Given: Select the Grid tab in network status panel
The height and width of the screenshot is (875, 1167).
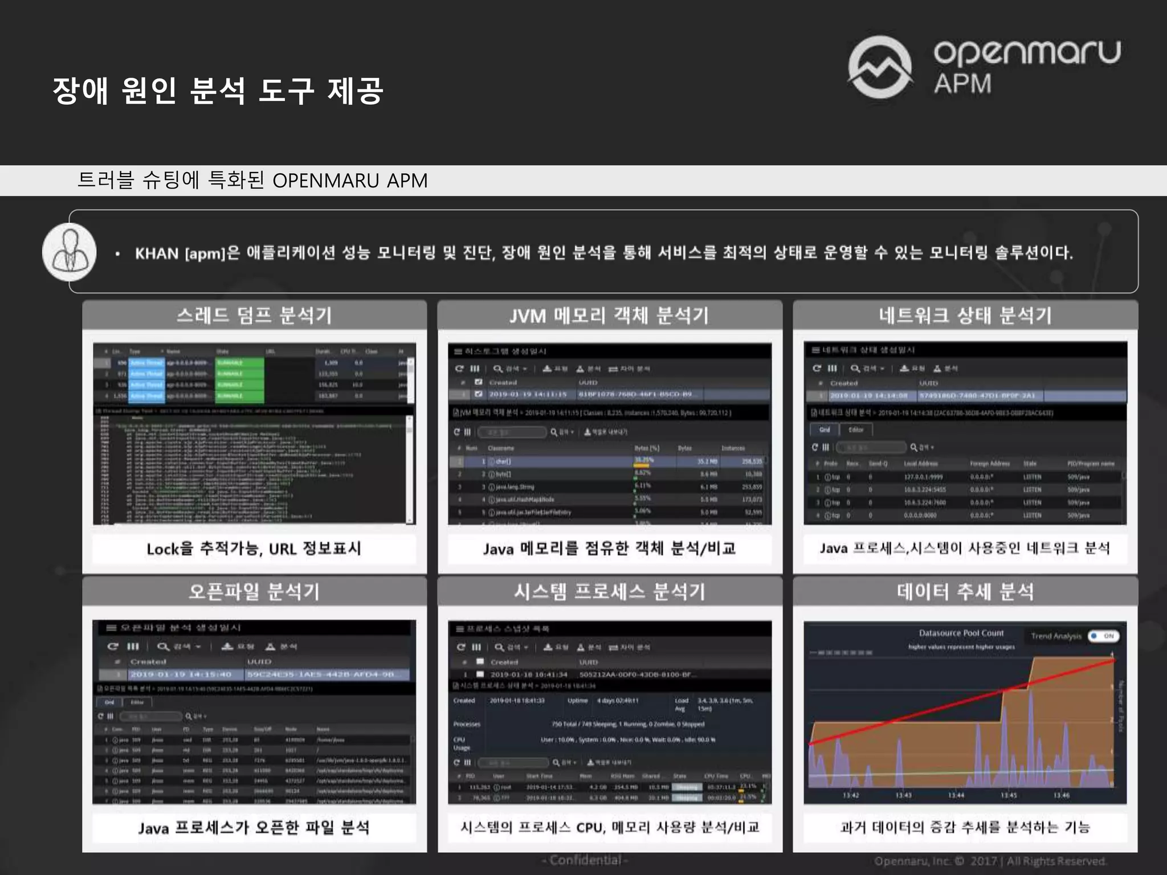Looking at the screenshot, I should 825,430.
